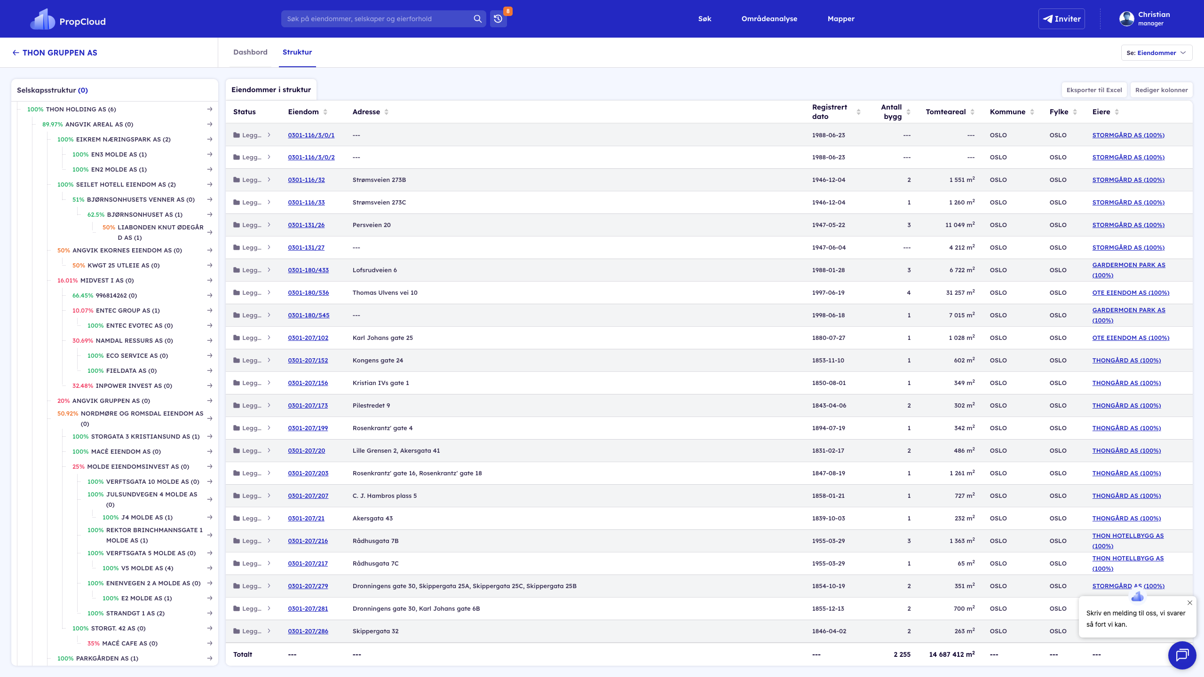The width and height of the screenshot is (1204, 677).
Task: Expand status chevron for 0301-180/433
Action: pyautogui.click(x=269, y=270)
